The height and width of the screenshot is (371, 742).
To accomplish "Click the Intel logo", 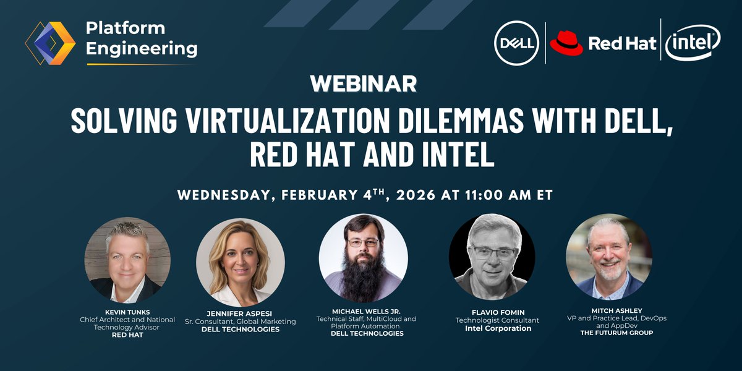I will point(693,43).
